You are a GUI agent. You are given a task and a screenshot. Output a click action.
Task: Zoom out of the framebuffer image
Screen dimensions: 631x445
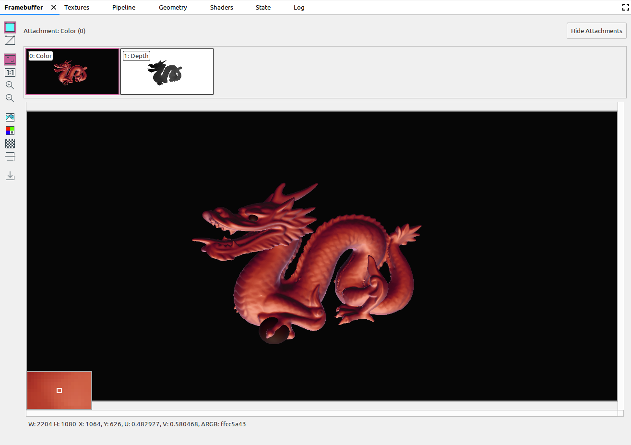tap(10, 98)
